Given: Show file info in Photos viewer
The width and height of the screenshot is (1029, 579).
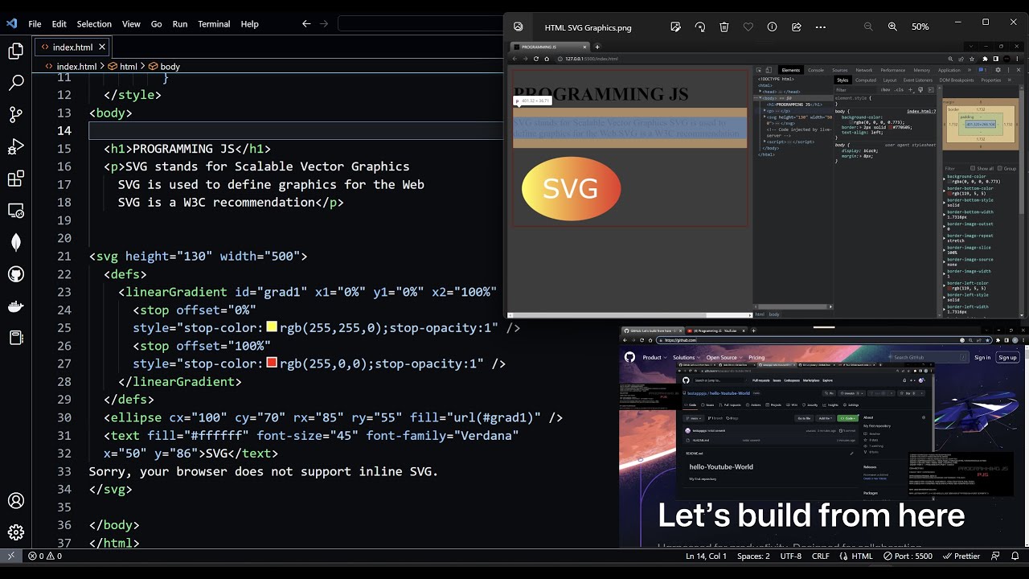Looking at the screenshot, I should 773,27.
